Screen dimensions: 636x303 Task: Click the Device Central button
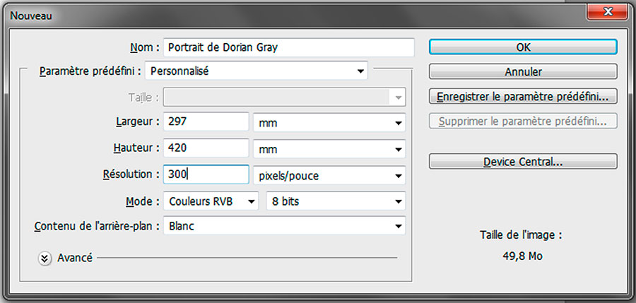tap(523, 162)
